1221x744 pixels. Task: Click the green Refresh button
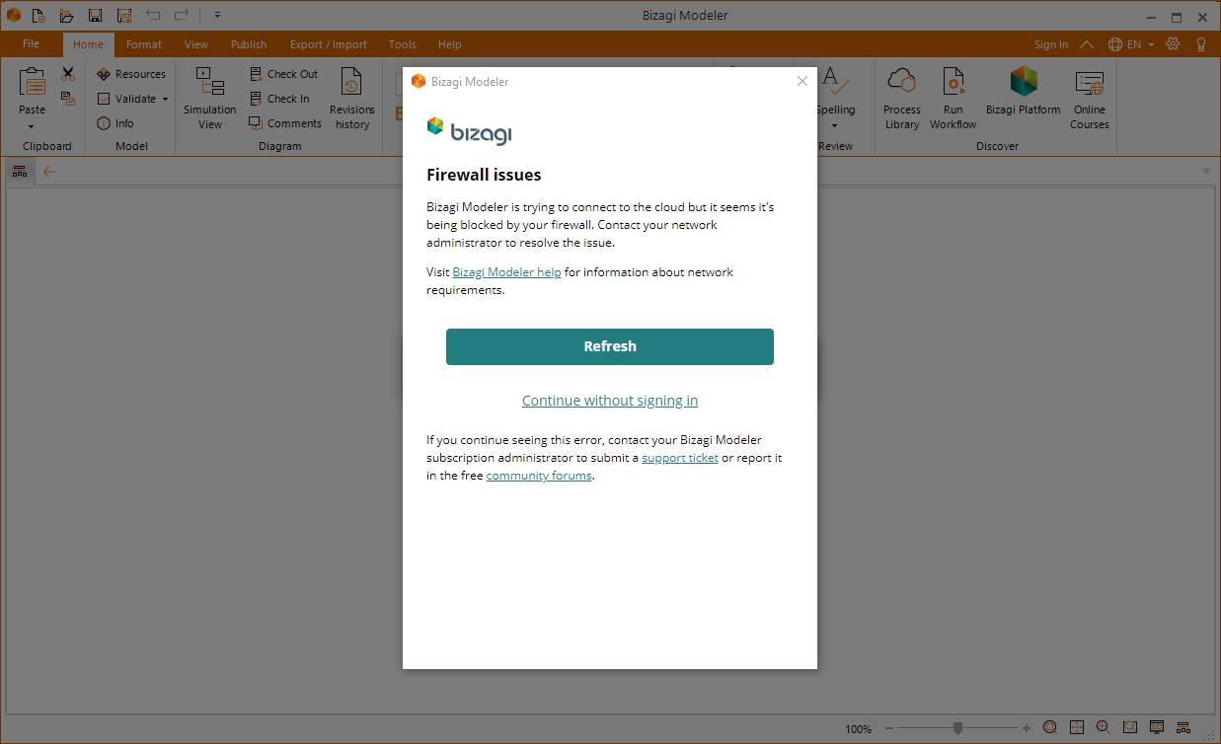tap(610, 346)
